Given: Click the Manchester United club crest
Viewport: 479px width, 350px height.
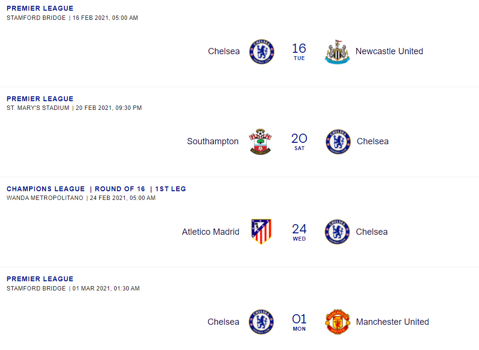Looking at the screenshot, I should (x=338, y=322).
